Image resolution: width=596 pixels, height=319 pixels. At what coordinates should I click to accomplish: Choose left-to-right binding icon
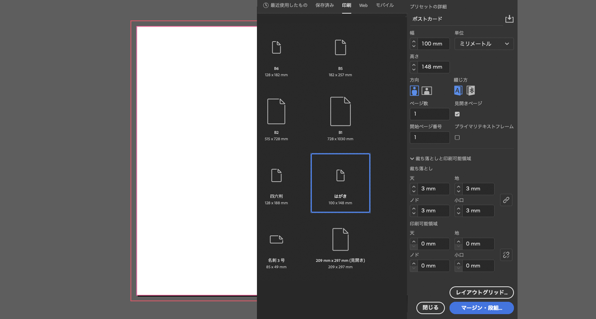[x=458, y=90]
